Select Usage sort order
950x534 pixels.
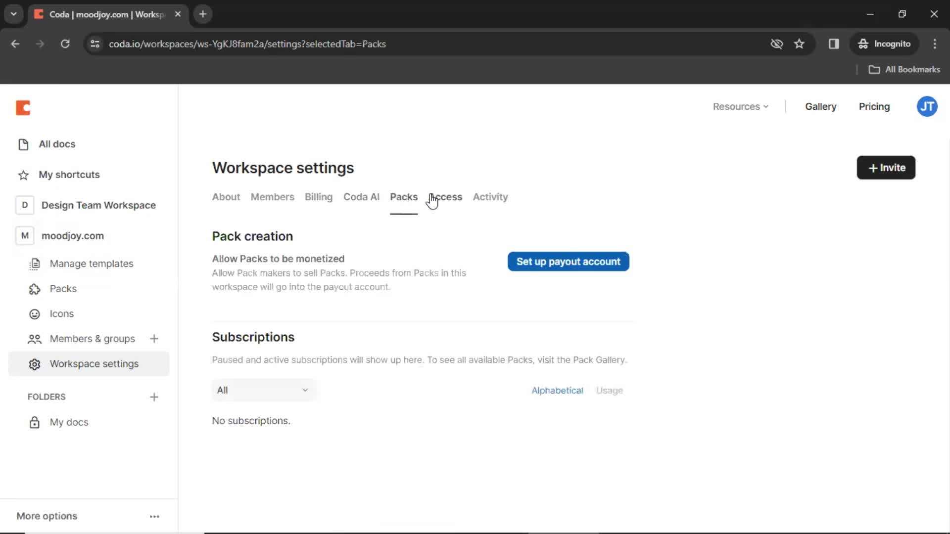[x=608, y=390]
